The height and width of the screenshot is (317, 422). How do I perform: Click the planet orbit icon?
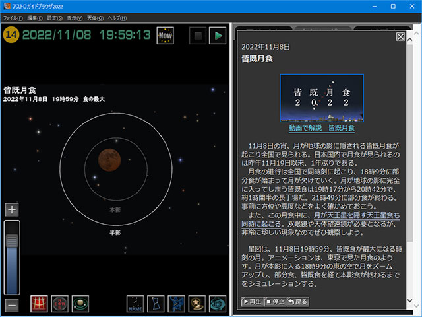pos(80,303)
